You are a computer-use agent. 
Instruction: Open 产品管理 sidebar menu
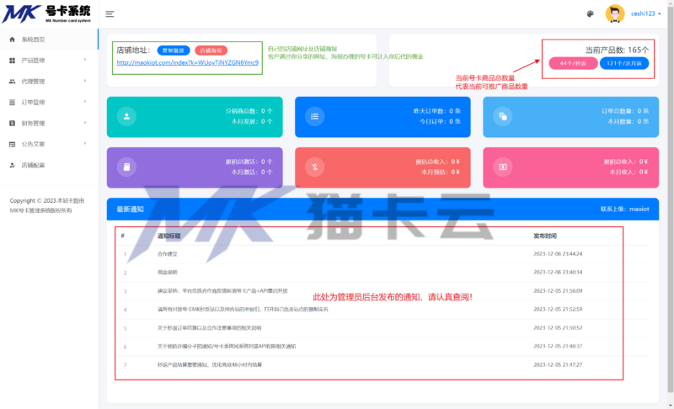49,61
